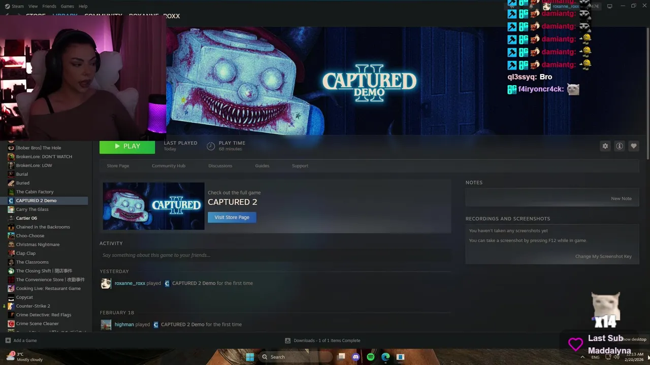Click the Burial game icon in the library
Image resolution: width=650 pixels, height=365 pixels.
(x=11, y=174)
